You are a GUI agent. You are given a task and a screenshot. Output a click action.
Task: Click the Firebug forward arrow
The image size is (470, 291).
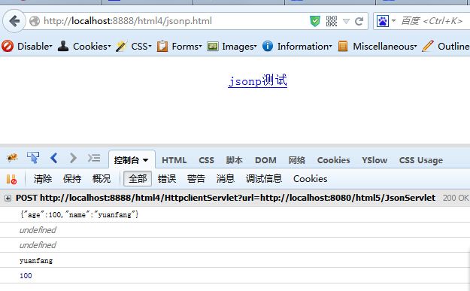coord(73,158)
